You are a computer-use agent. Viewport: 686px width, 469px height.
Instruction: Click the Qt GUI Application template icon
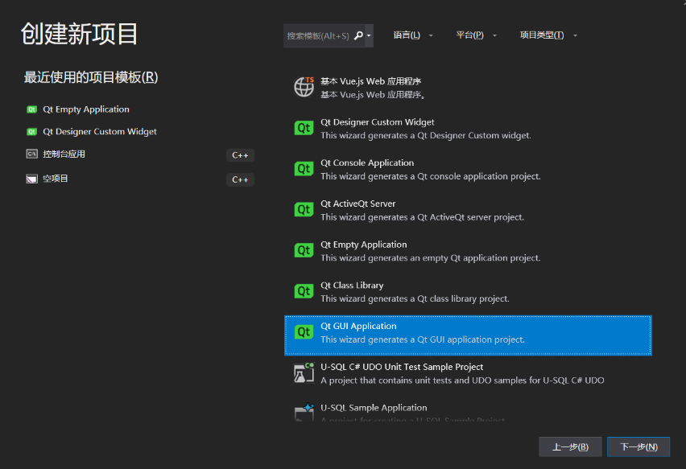coord(304,332)
